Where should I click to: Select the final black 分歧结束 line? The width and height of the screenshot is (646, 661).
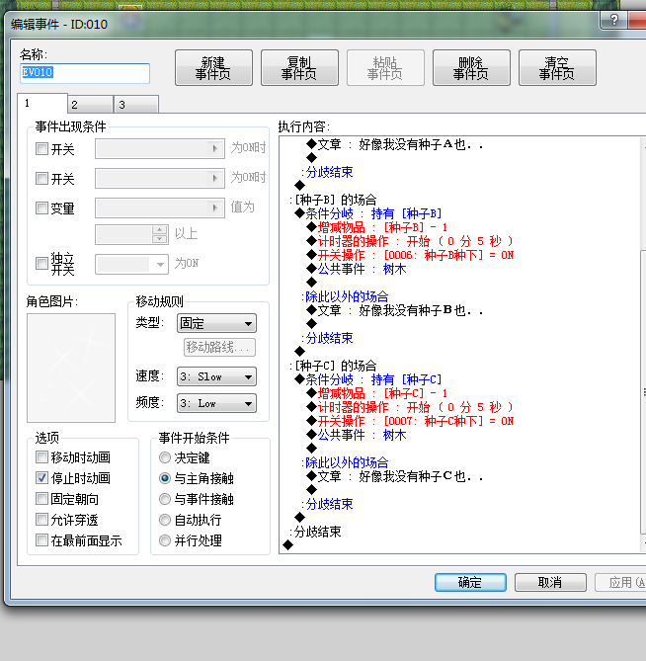click(315, 532)
